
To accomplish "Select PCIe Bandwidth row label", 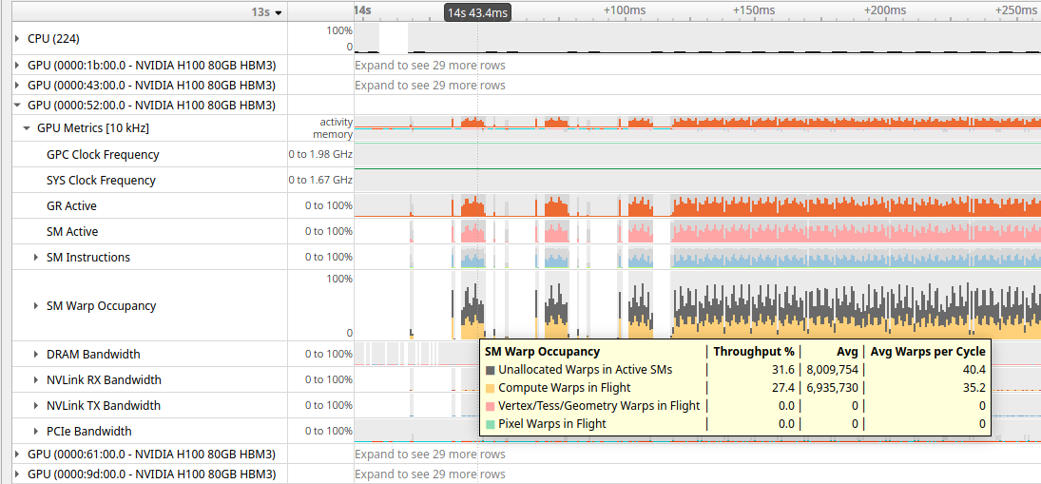I will click(x=89, y=431).
